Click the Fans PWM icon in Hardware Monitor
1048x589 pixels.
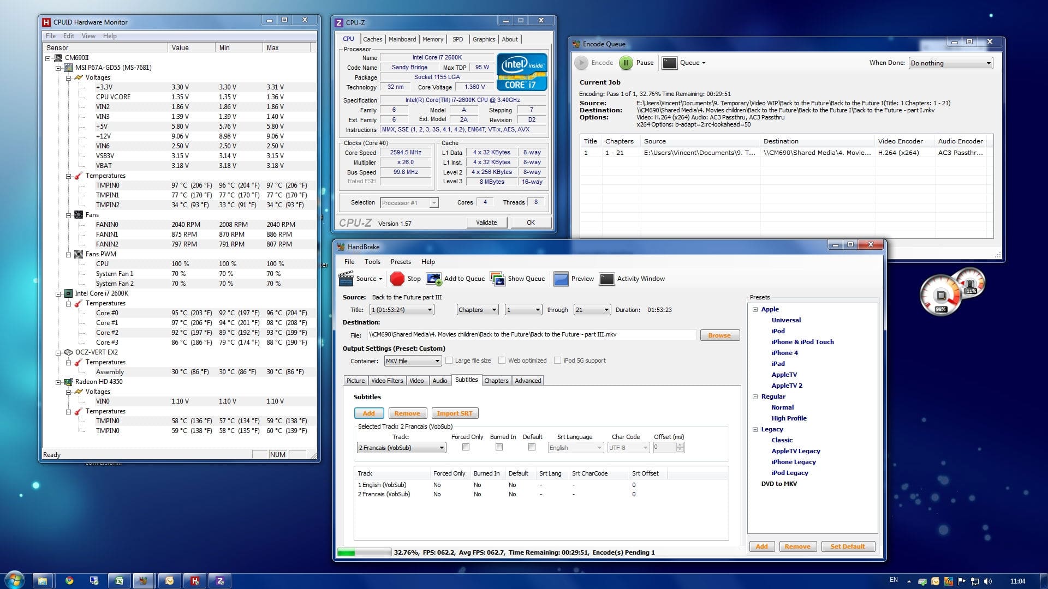tap(79, 254)
